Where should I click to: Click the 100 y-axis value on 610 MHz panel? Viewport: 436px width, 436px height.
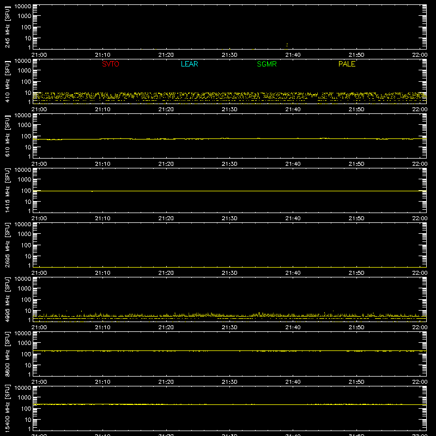tap(26, 136)
